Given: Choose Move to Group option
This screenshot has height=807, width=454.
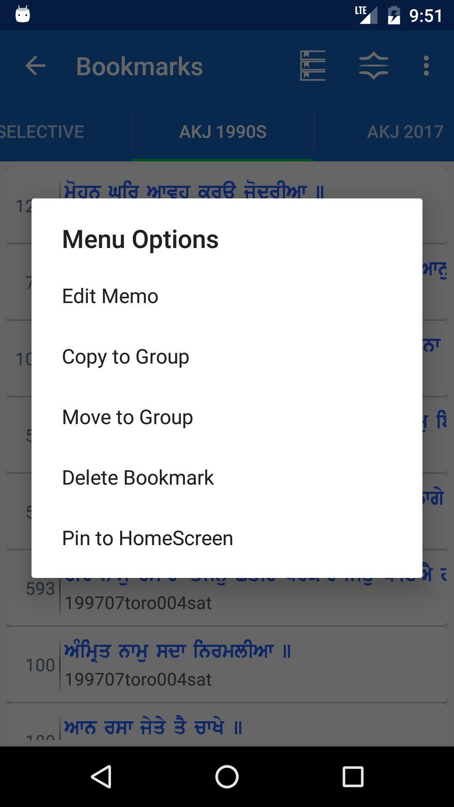Looking at the screenshot, I should tap(127, 417).
